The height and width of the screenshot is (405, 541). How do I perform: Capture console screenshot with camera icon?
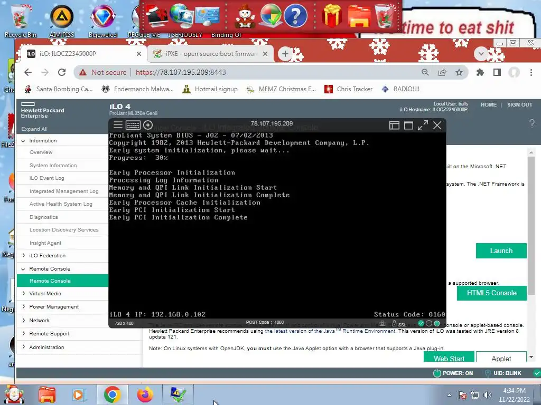pyautogui.click(x=383, y=323)
